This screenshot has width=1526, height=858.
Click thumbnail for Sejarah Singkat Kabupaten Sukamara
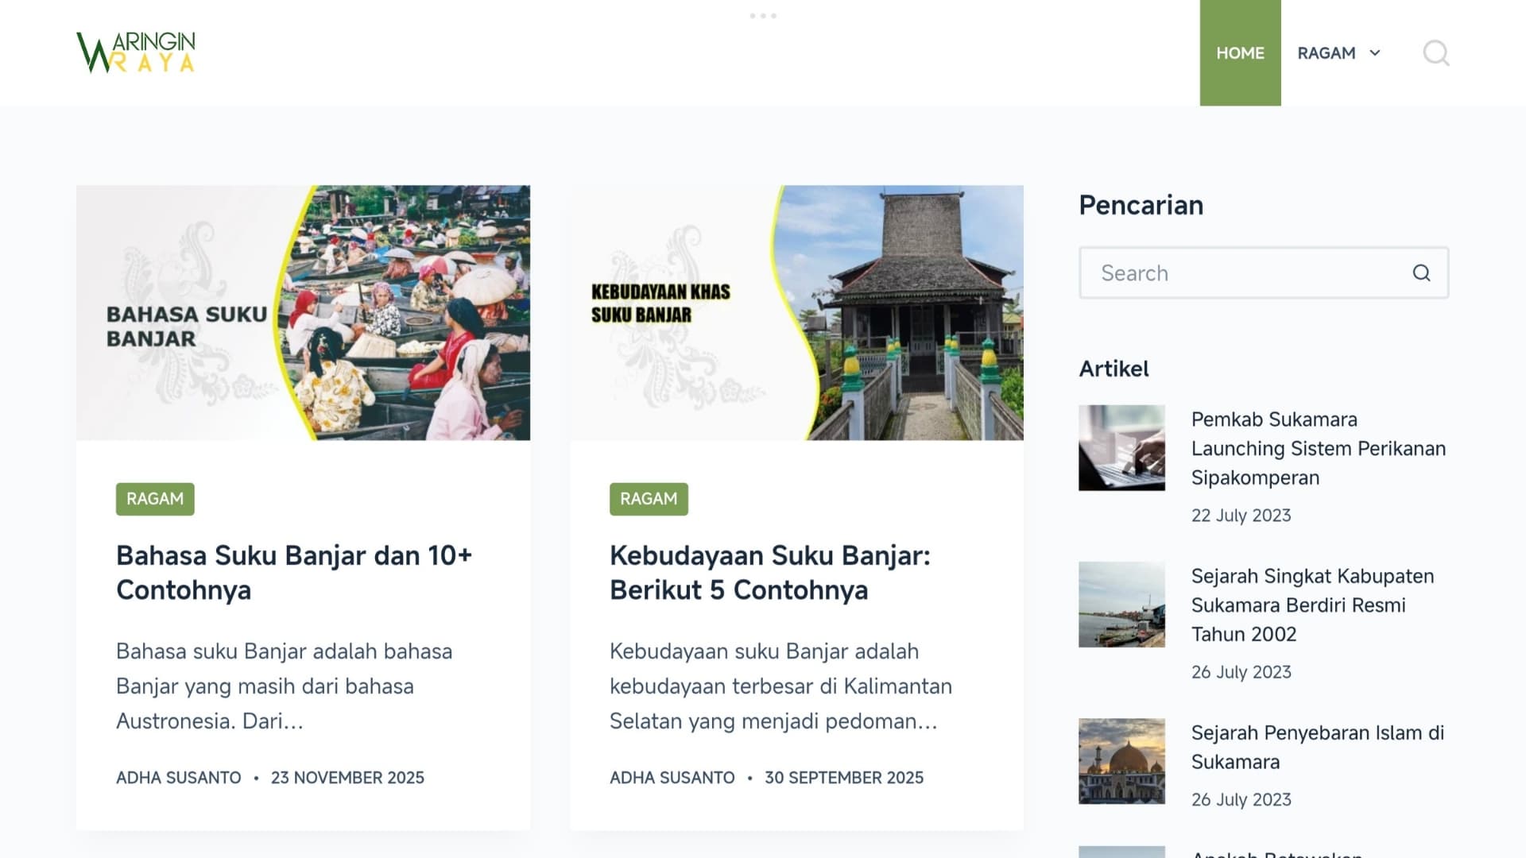[1121, 605]
